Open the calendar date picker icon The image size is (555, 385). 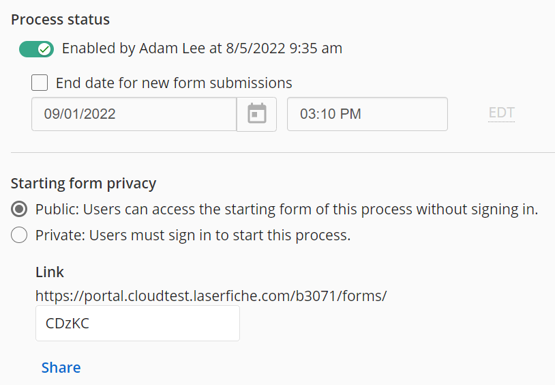256,114
